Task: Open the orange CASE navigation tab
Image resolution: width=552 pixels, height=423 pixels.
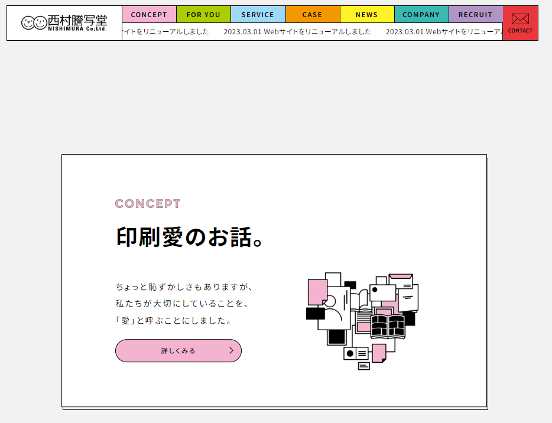Action: coord(312,14)
